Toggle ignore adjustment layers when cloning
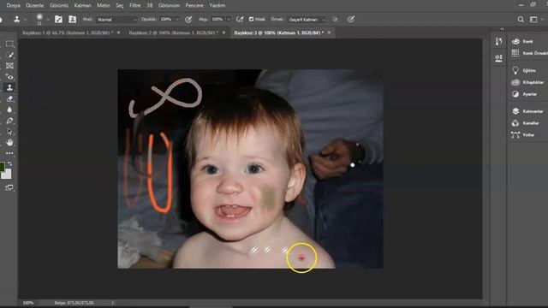This screenshot has height=308, width=548. pos(335,19)
